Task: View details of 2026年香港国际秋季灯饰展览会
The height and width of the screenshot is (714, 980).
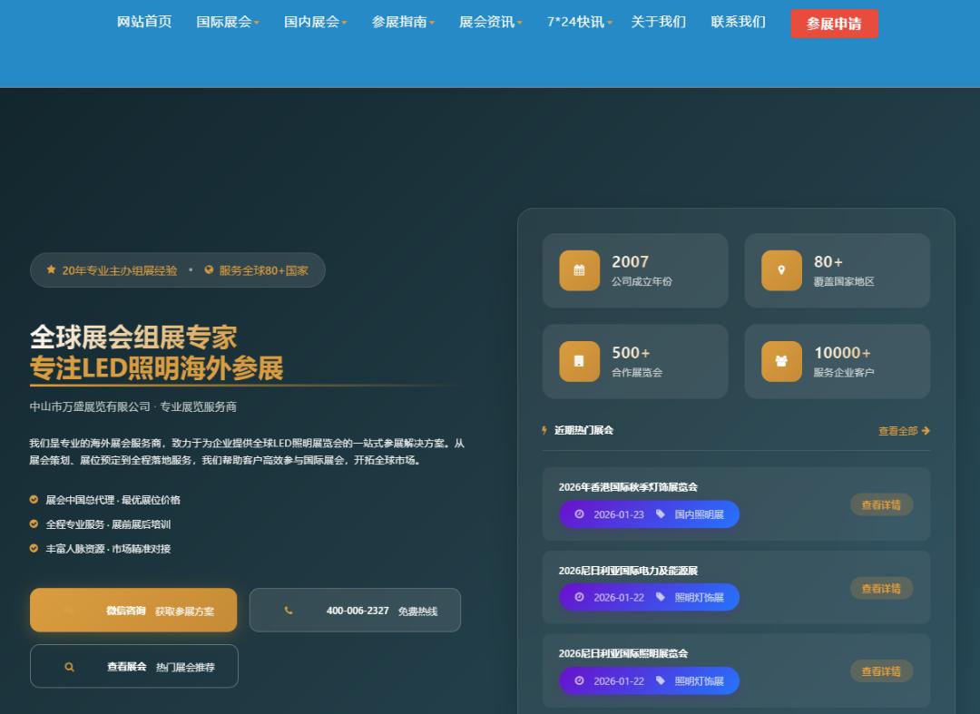Action: coord(881,504)
